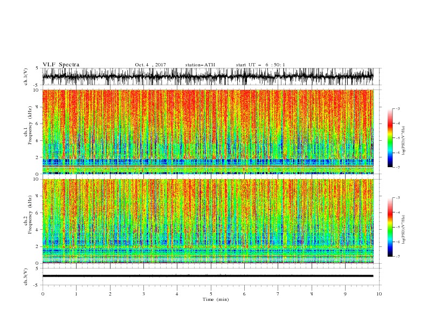Viewport: 427px width, 330px height.
Task: Click ch.1 frequency axis "10" tick label
Action: [37, 90]
